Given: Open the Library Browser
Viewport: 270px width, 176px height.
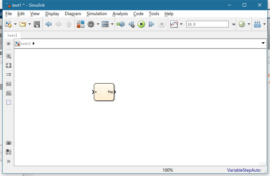Looking at the screenshot, I should 80,24.
